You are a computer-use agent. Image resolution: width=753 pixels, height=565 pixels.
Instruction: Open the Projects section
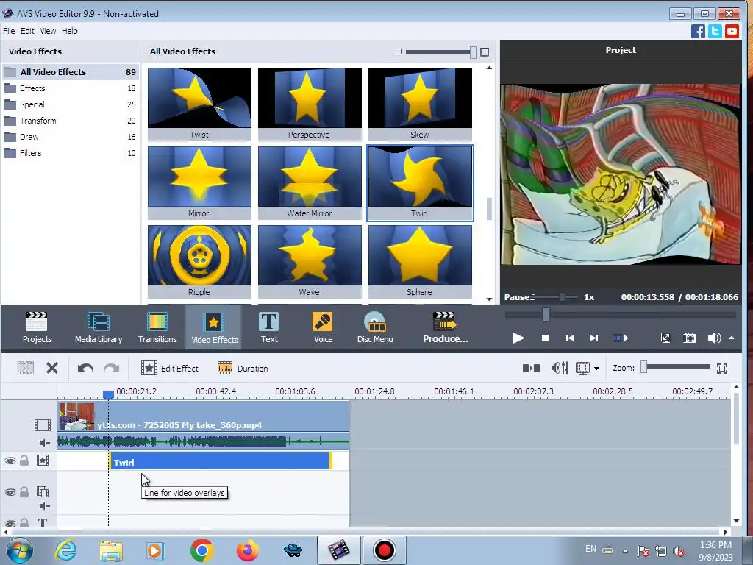click(37, 327)
